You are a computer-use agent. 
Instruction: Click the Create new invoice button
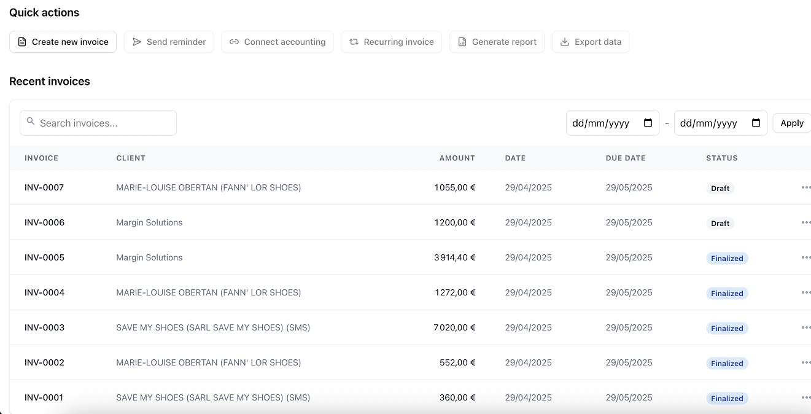coord(63,42)
